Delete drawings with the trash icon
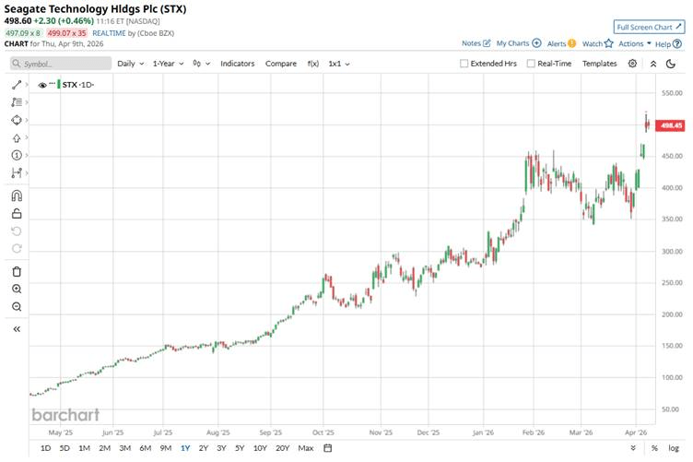693x462 pixels. point(17,271)
